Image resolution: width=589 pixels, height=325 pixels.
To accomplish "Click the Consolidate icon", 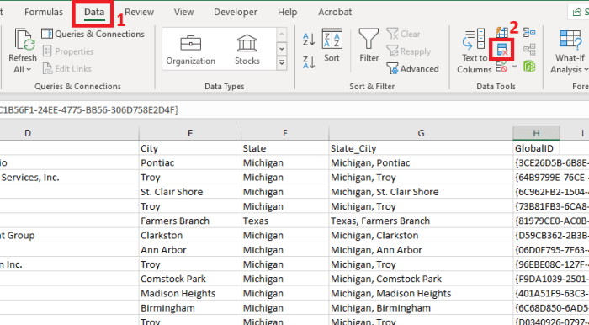I will [x=529, y=32].
